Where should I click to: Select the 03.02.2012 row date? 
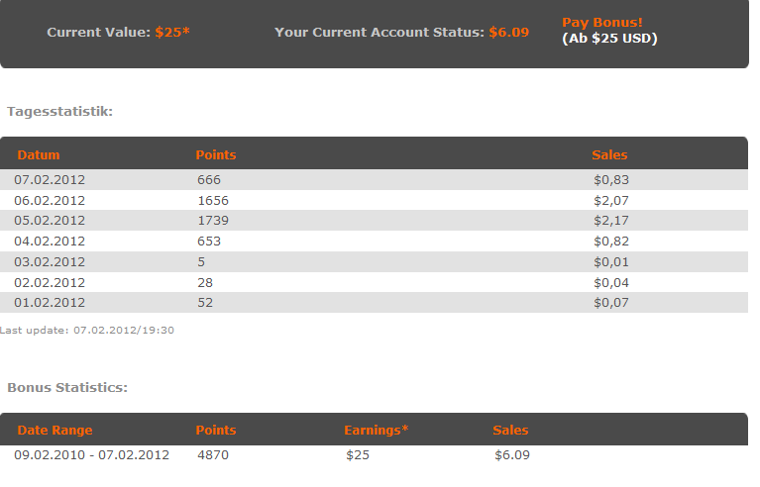click(50, 261)
